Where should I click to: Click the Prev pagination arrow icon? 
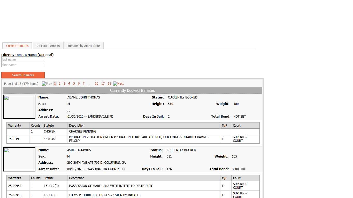click(x=47, y=84)
